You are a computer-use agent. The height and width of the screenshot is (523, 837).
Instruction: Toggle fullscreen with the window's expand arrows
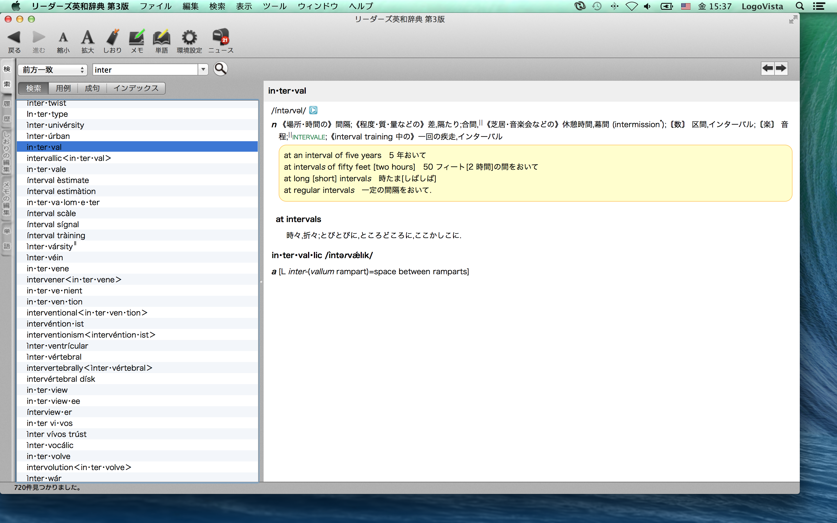(793, 20)
